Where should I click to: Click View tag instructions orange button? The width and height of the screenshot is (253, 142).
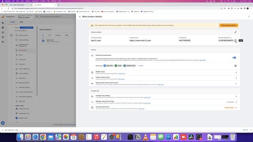(x=228, y=25)
